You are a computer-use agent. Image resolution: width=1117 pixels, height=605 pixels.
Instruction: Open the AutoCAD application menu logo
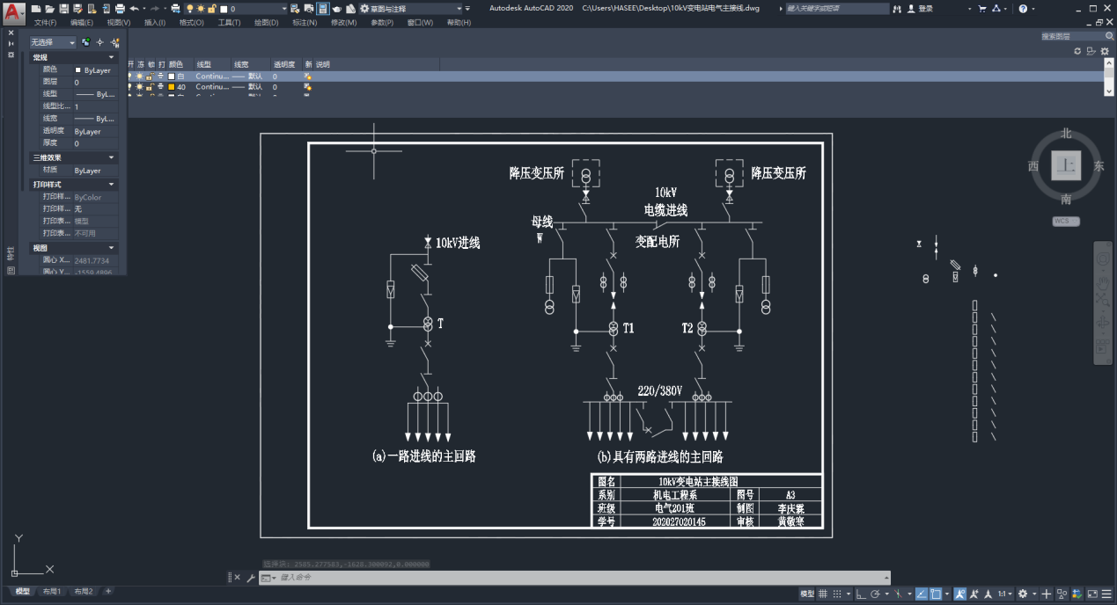click(x=13, y=12)
